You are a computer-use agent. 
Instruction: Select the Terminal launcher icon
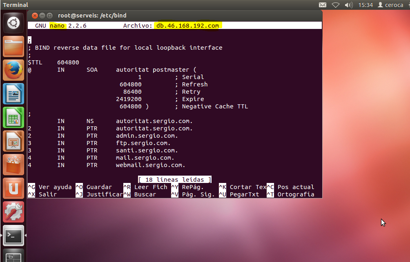coord(13,236)
